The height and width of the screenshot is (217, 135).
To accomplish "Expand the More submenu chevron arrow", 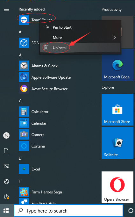I will point(115,37).
